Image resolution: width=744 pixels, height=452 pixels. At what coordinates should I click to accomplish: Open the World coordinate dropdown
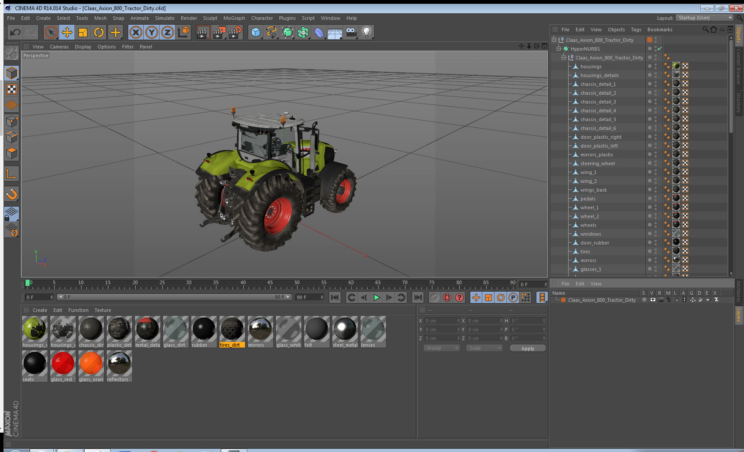[442, 348]
